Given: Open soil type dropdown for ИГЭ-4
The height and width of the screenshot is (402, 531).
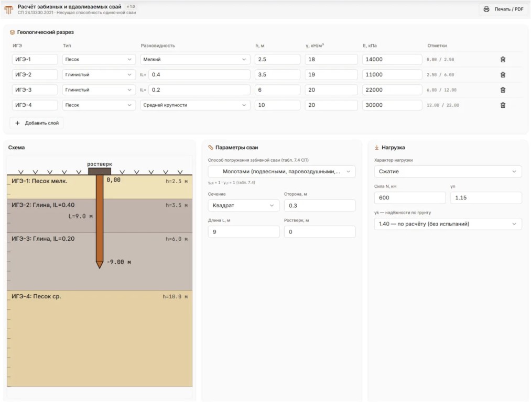Looking at the screenshot, I should 99,105.
